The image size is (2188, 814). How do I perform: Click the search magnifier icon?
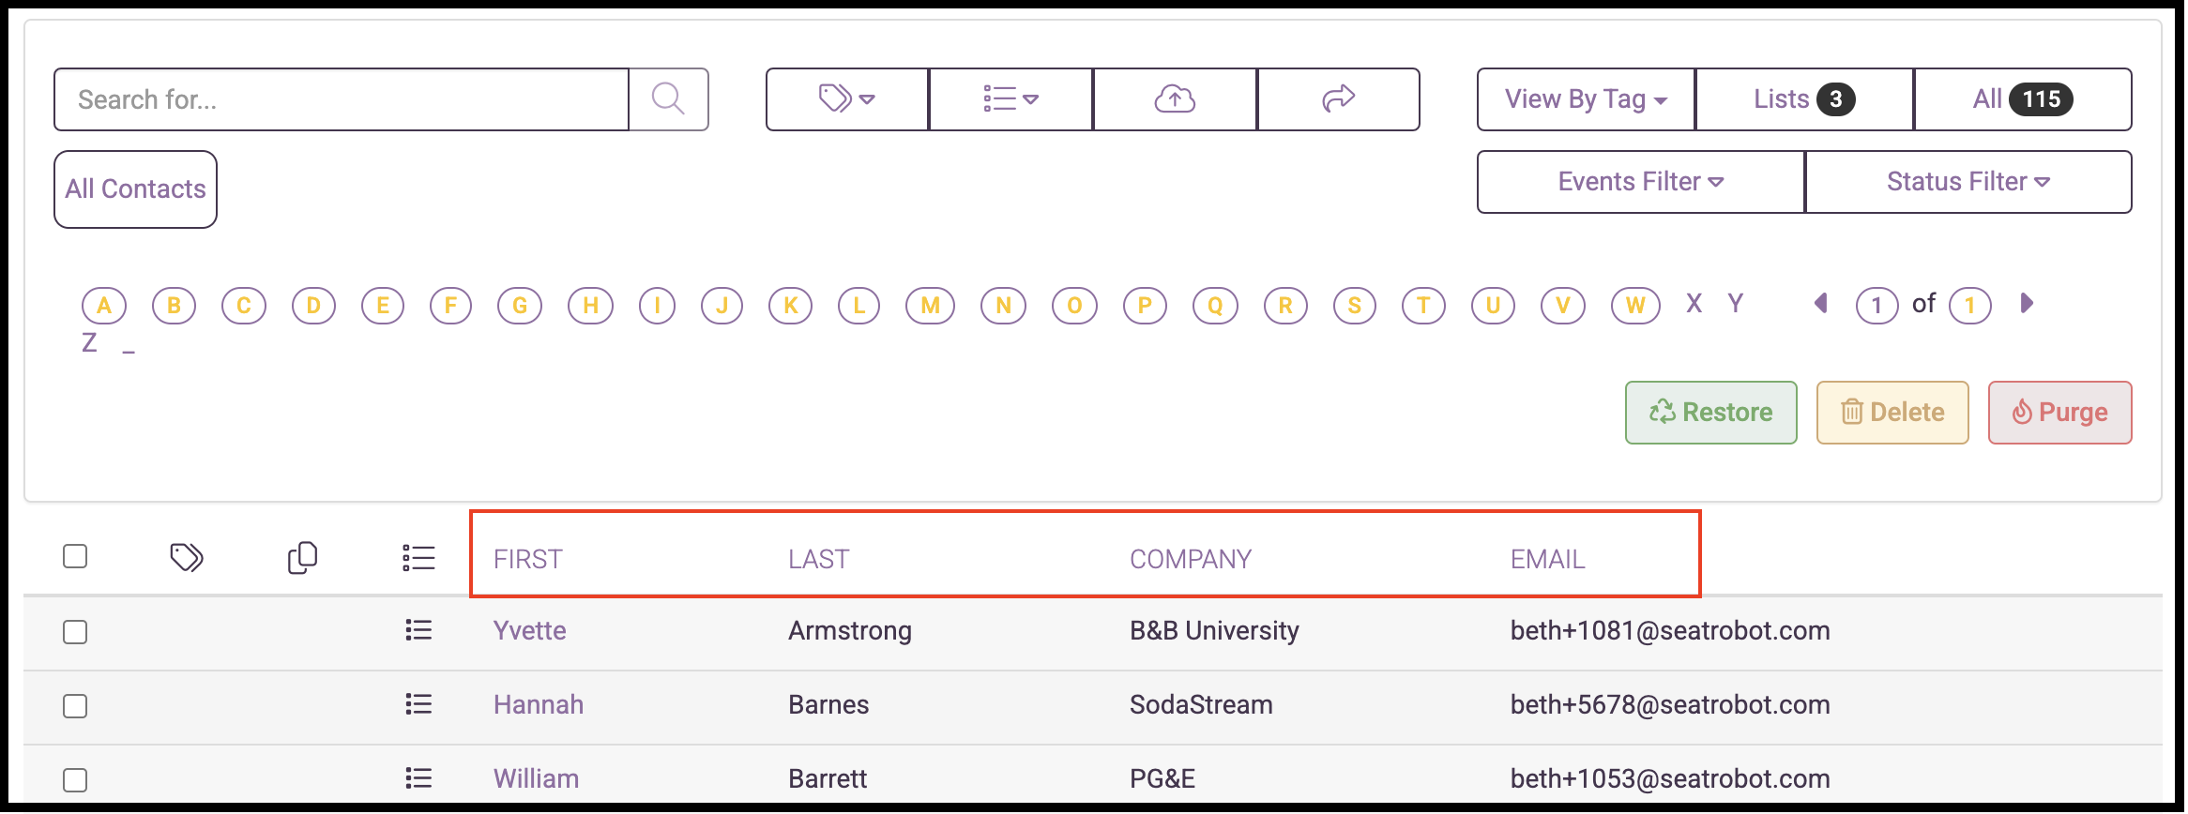click(668, 98)
